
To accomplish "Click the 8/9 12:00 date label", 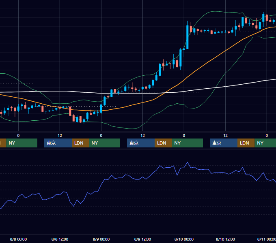I will click(142, 239).
